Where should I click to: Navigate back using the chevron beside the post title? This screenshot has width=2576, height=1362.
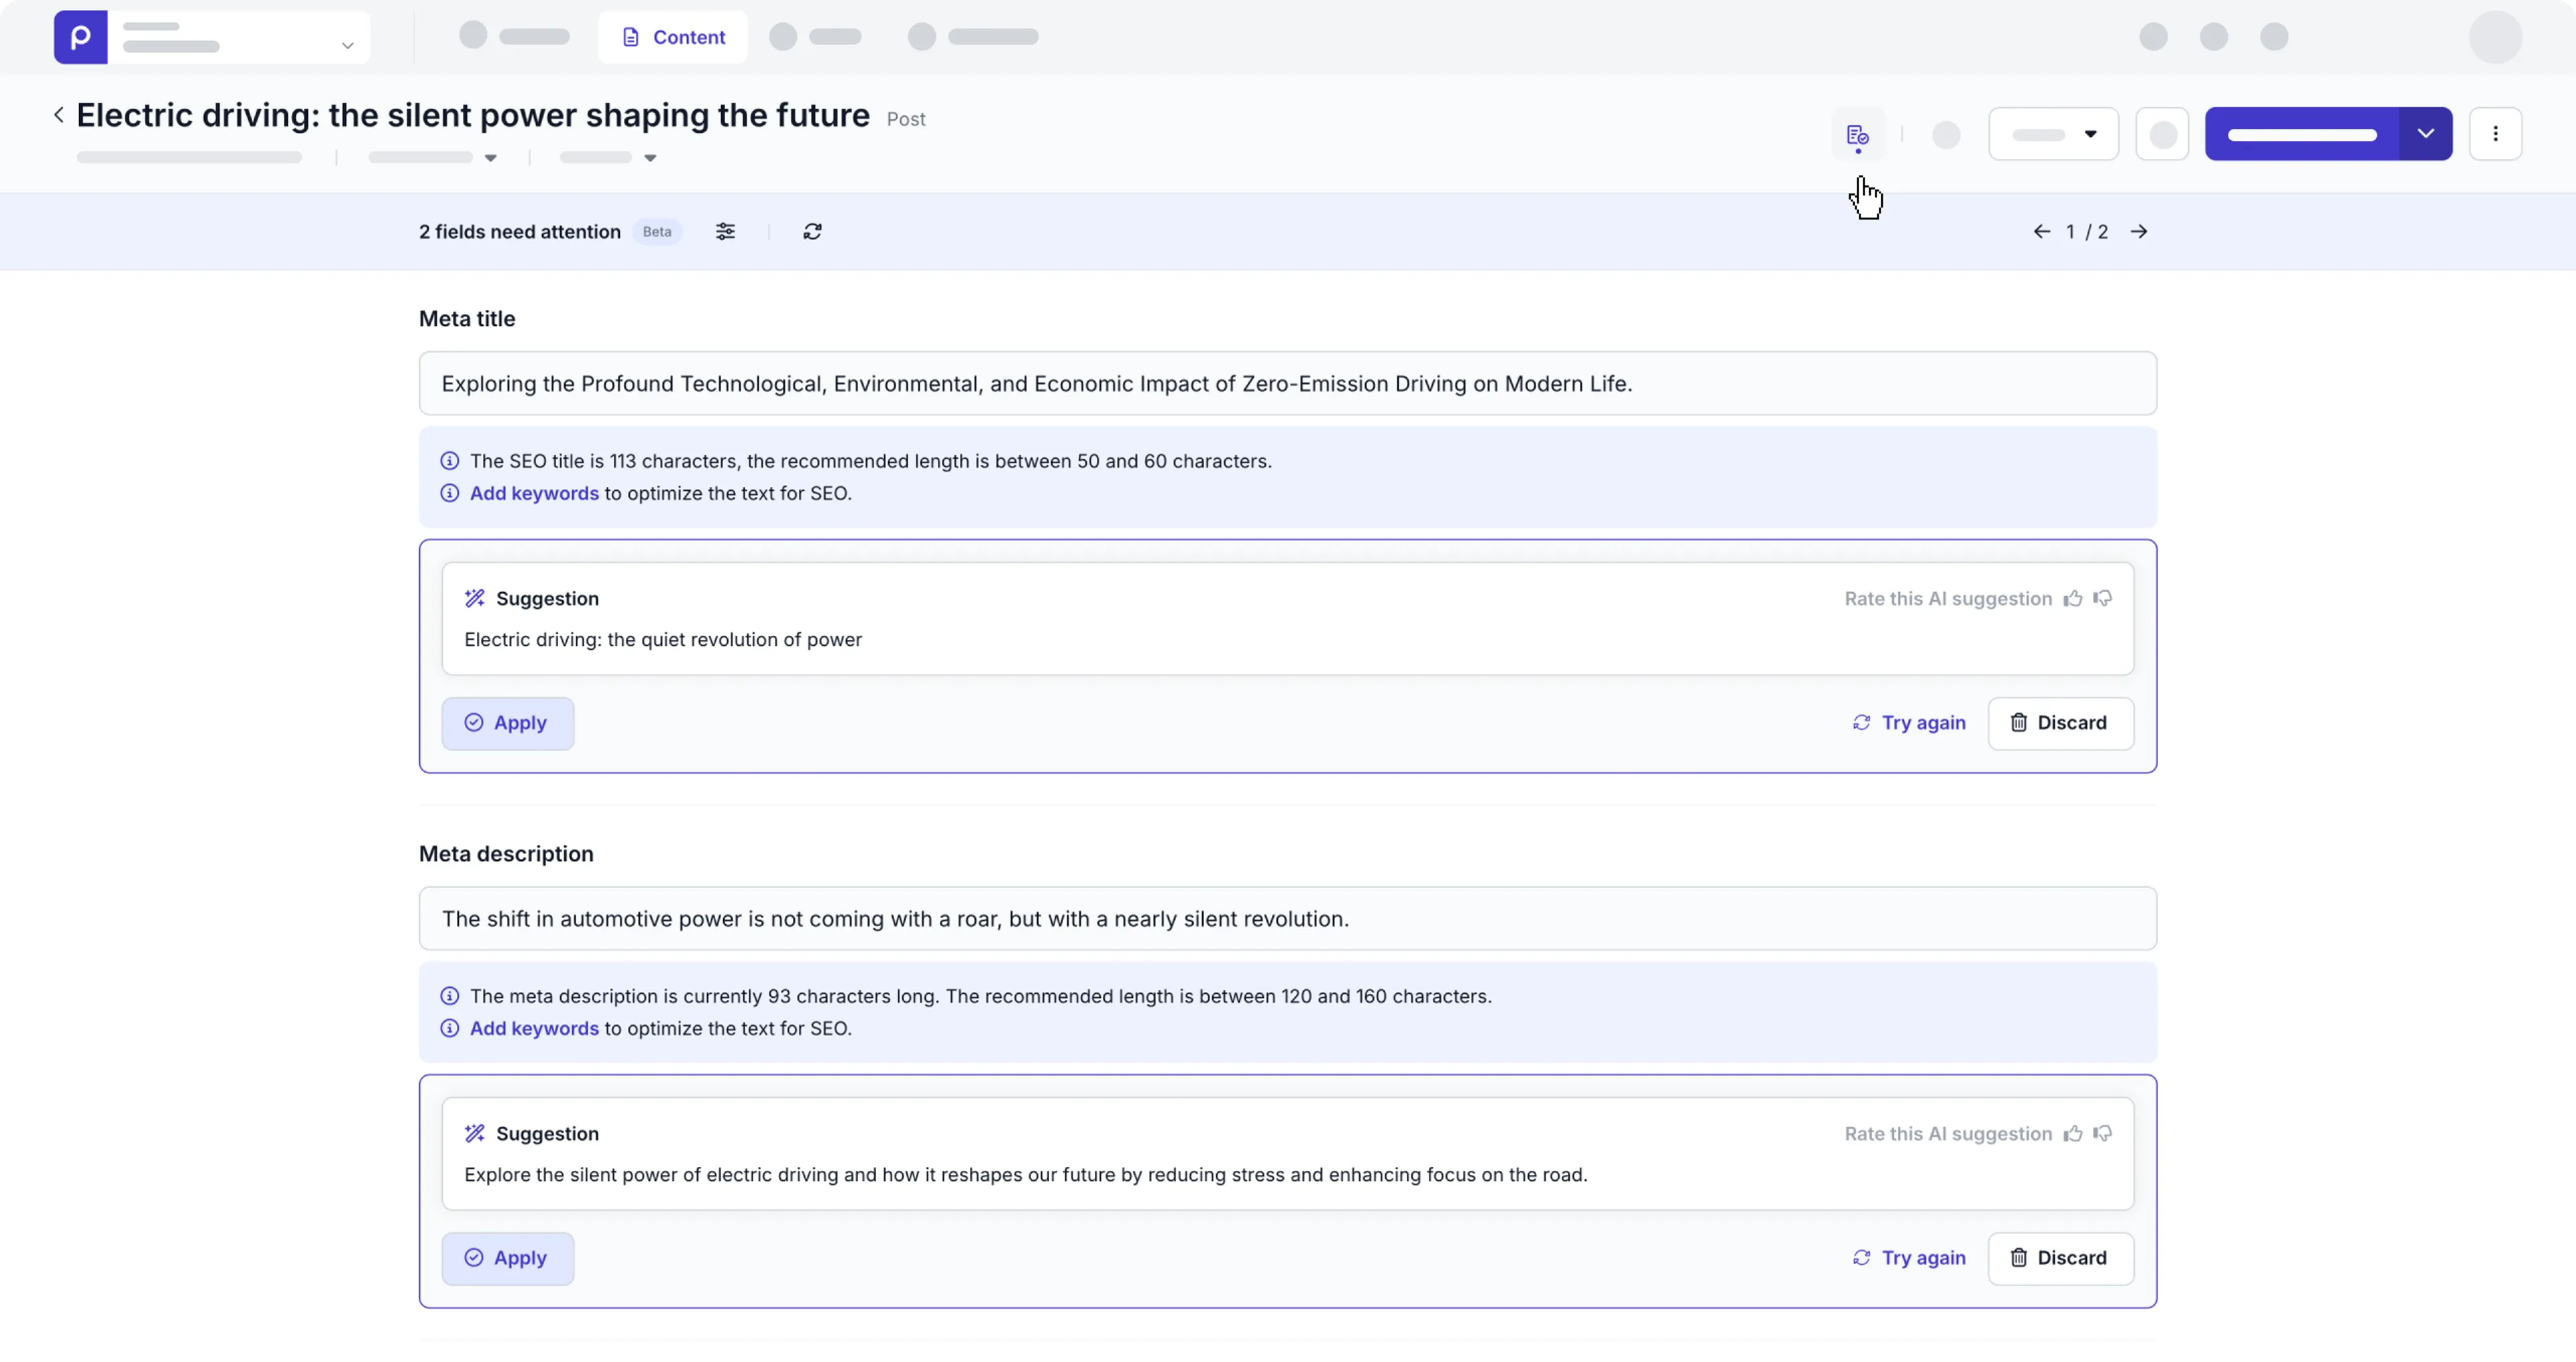(59, 114)
